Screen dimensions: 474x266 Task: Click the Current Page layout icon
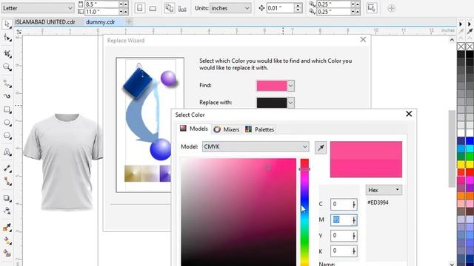pos(182,8)
